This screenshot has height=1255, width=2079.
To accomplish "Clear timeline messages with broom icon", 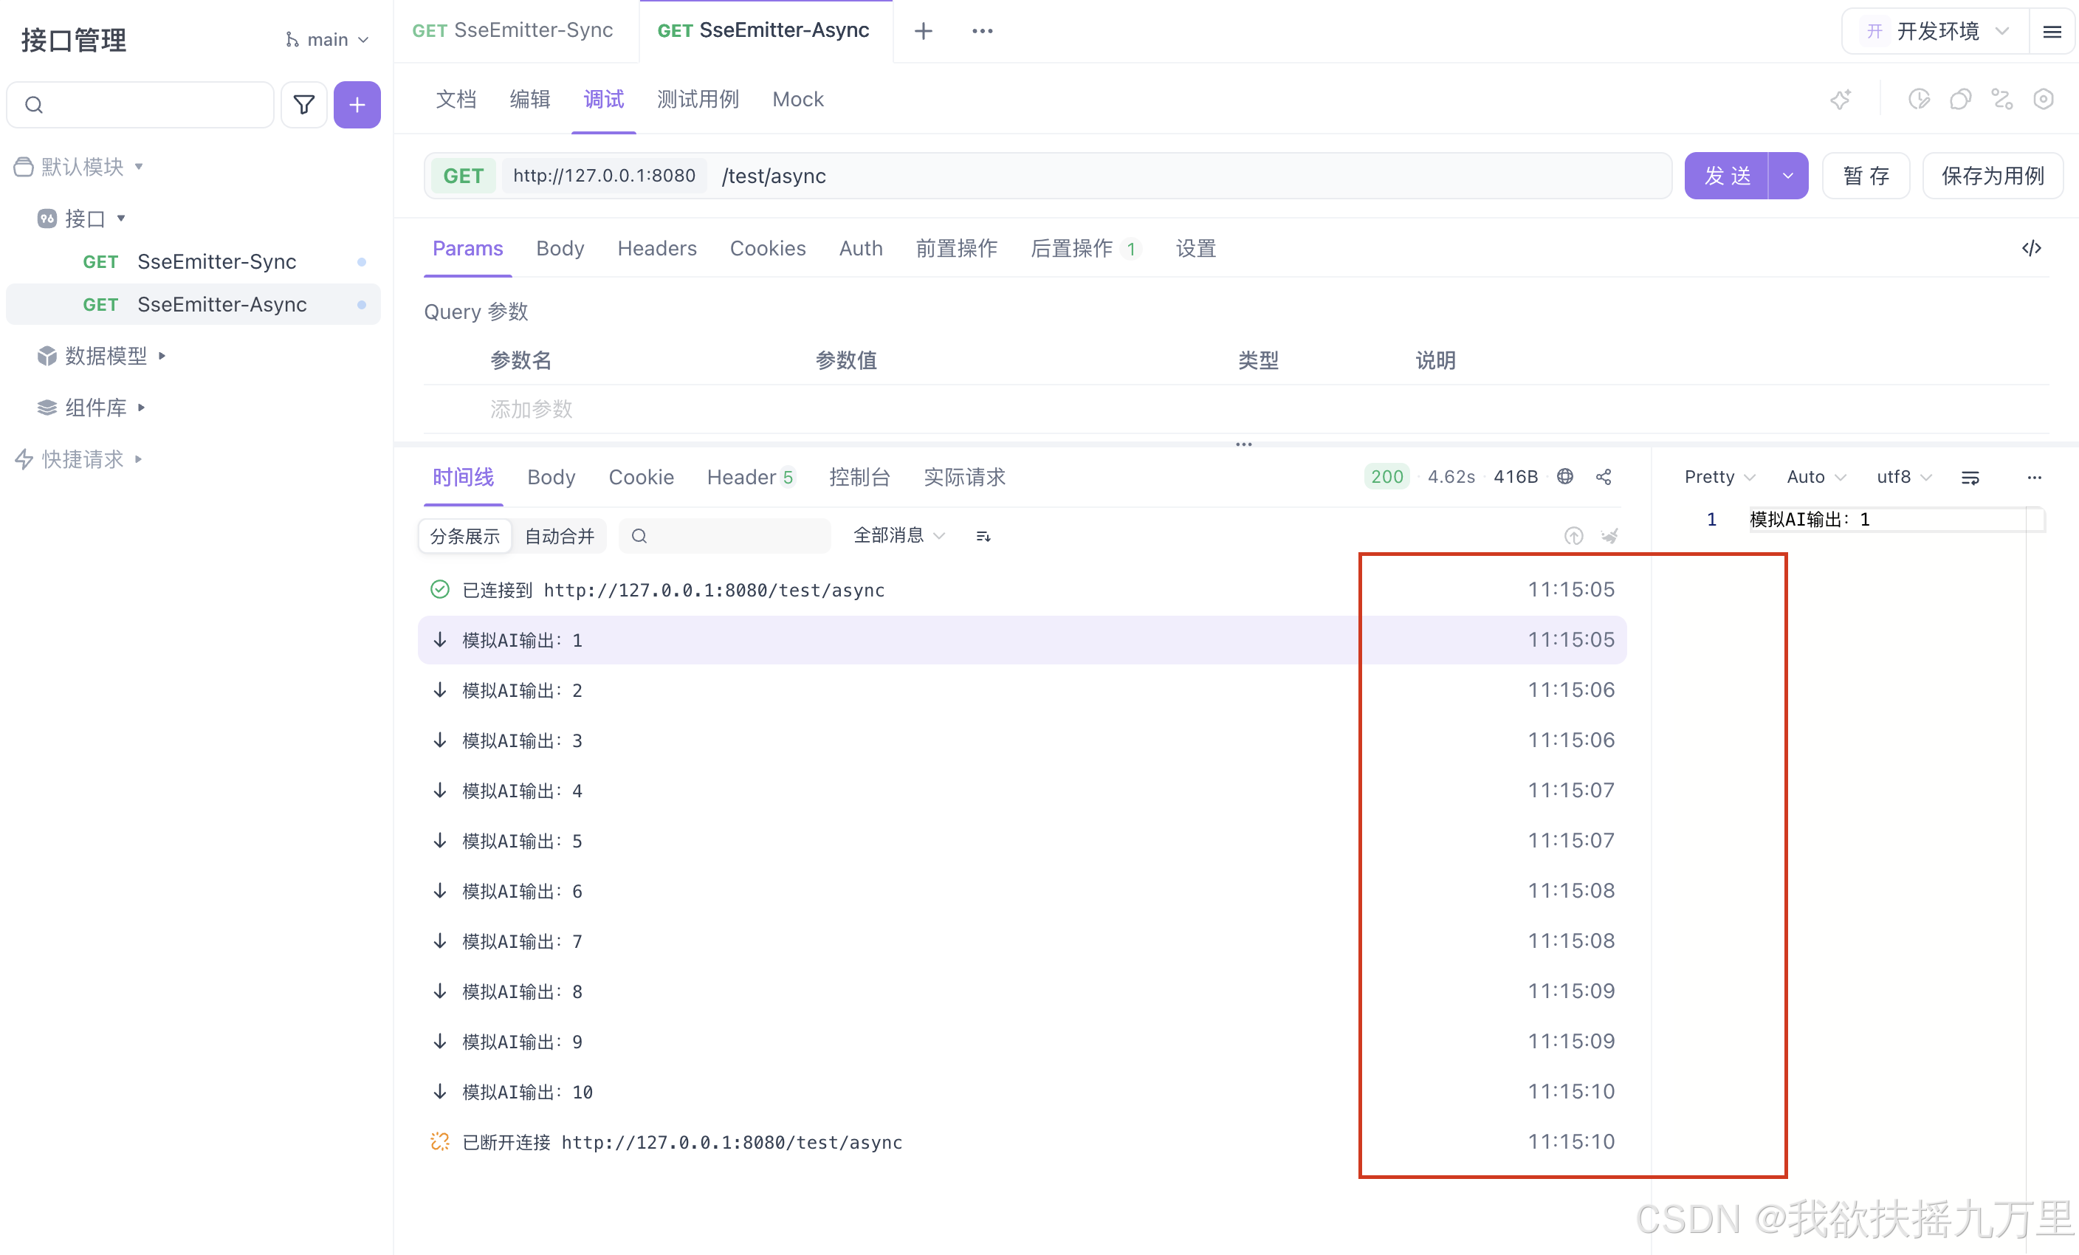I will [1610, 535].
